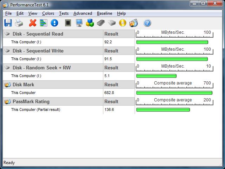The height and width of the screenshot is (169, 225).
Task: Click the 5.1 random seek result
Action: [107, 76]
